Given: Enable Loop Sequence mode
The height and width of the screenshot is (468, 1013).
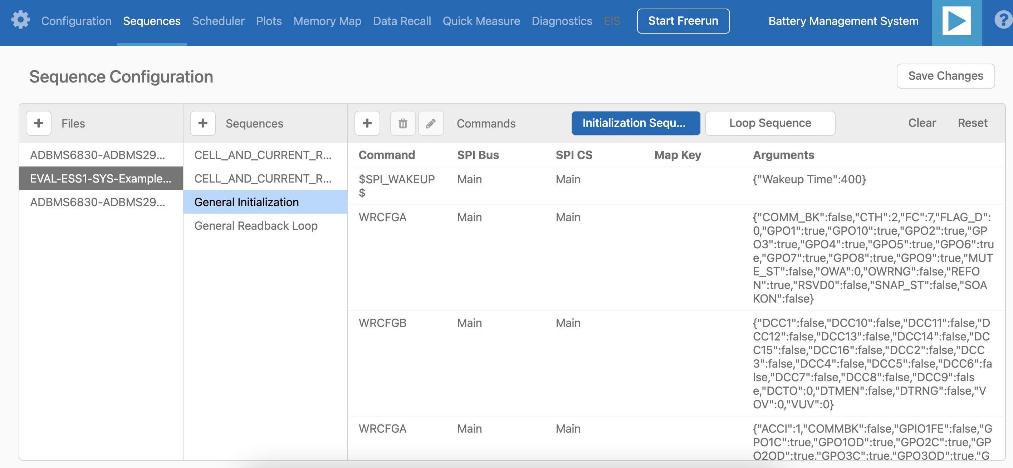Looking at the screenshot, I should pyautogui.click(x=769, y=123).
